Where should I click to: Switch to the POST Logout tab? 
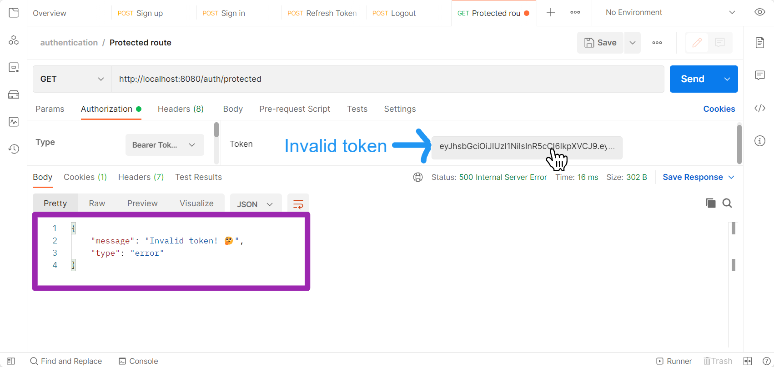(394, 13)
